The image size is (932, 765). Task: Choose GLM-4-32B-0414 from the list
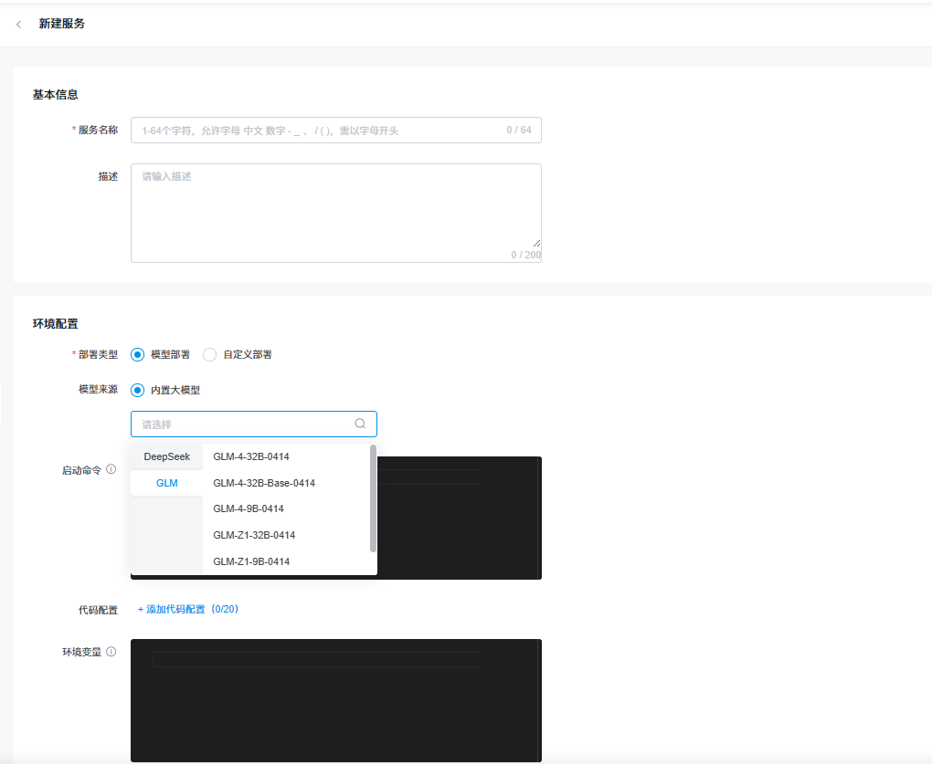[251, 456]
